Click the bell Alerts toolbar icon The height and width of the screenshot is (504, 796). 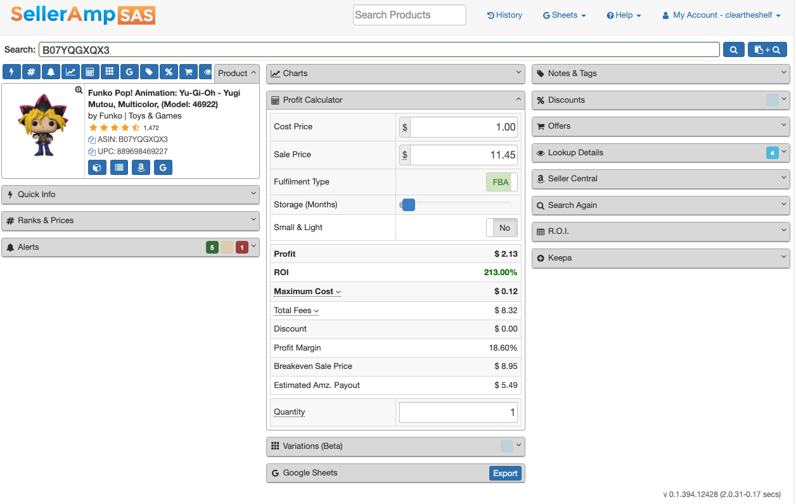click(x=51, y=72)
